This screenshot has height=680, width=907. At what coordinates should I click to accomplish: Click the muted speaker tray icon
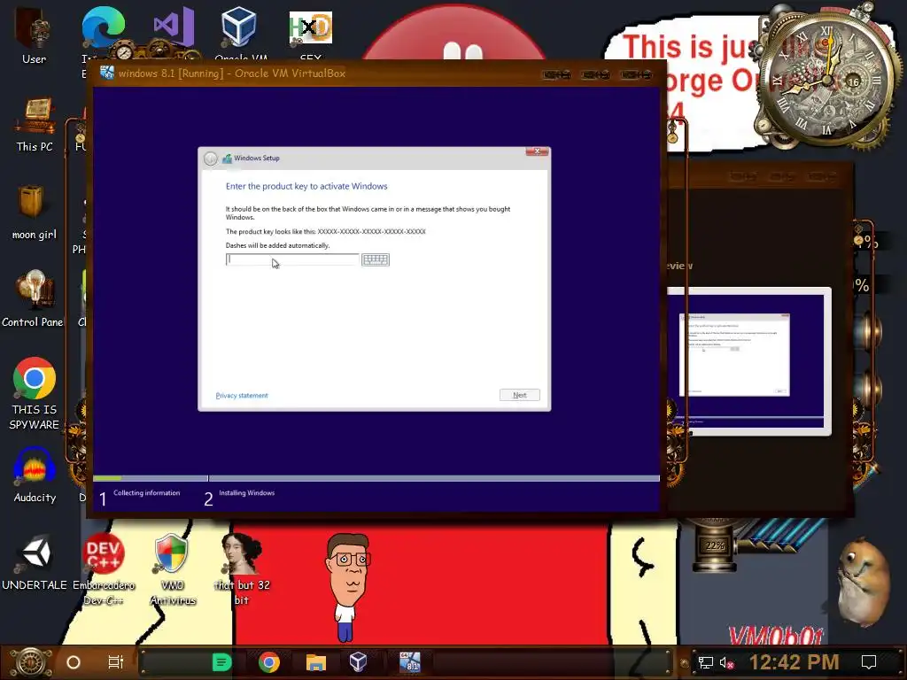tap(726, 662)
